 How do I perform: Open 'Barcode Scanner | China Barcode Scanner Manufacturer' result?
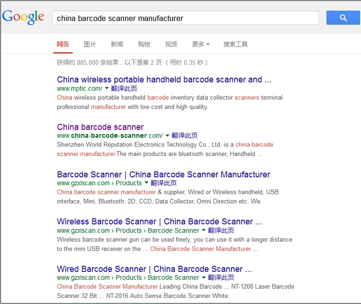point(163,175)
